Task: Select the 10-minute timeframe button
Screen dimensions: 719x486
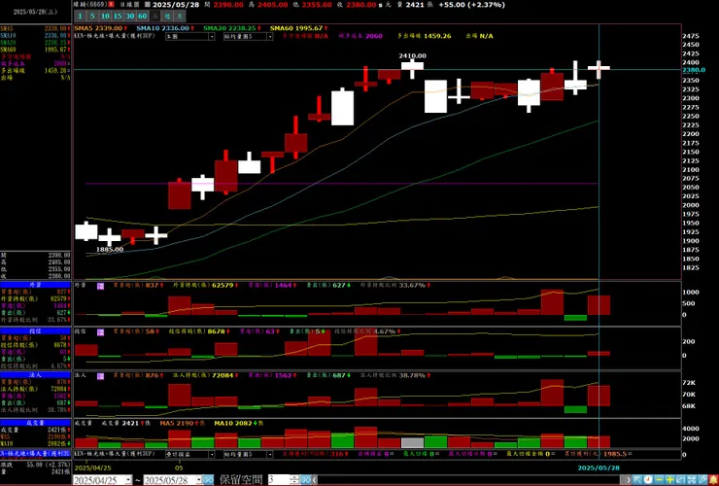Action: [x=106, y=17]
